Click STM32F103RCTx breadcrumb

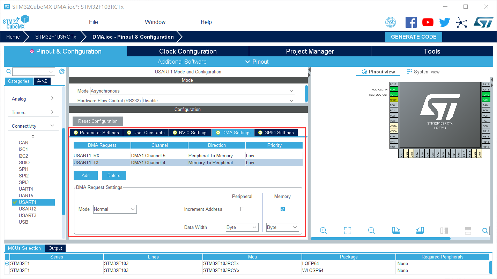pyautogui.click(x=55, y=37)
